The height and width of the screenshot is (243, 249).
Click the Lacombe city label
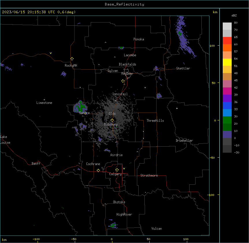(130, 55)
